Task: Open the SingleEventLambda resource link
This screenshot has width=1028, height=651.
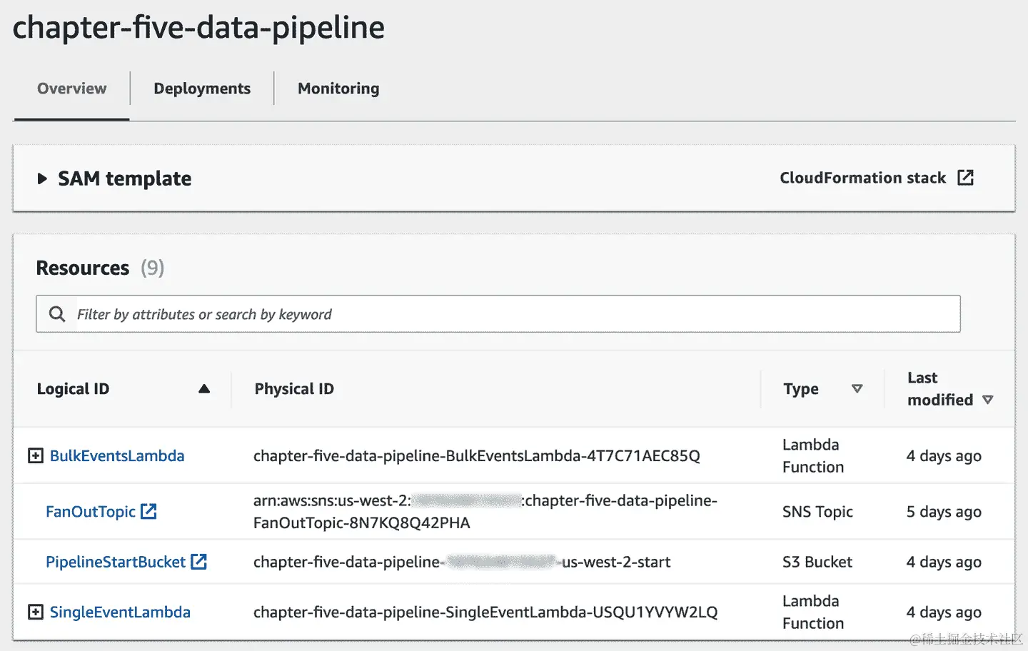Action: [x=120, y=612]
